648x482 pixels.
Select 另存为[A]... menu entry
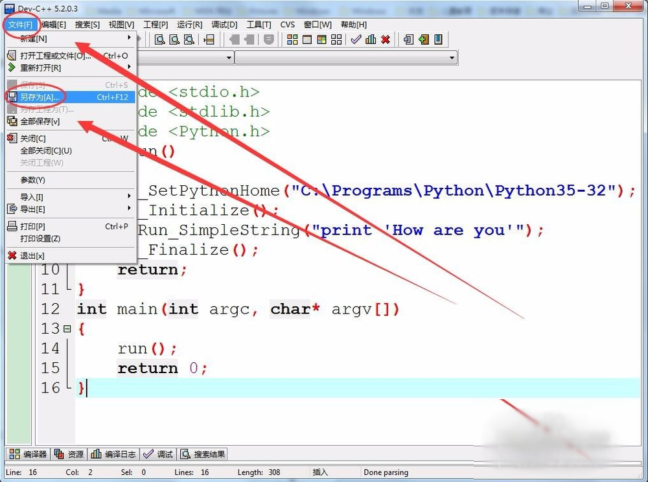point(70,97)
